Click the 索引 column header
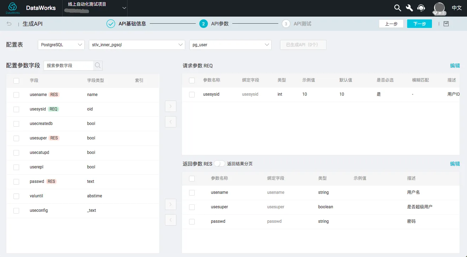 [x=139, y=80]
